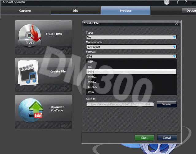Open the info 'i' icon
Image resolution: width=196 pixels, height=154 pixels.
pos(178,2)
